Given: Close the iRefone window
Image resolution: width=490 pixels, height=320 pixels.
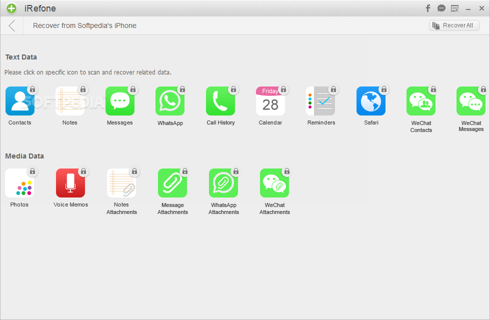Looking at the screenshot, I should pos(481,8).
